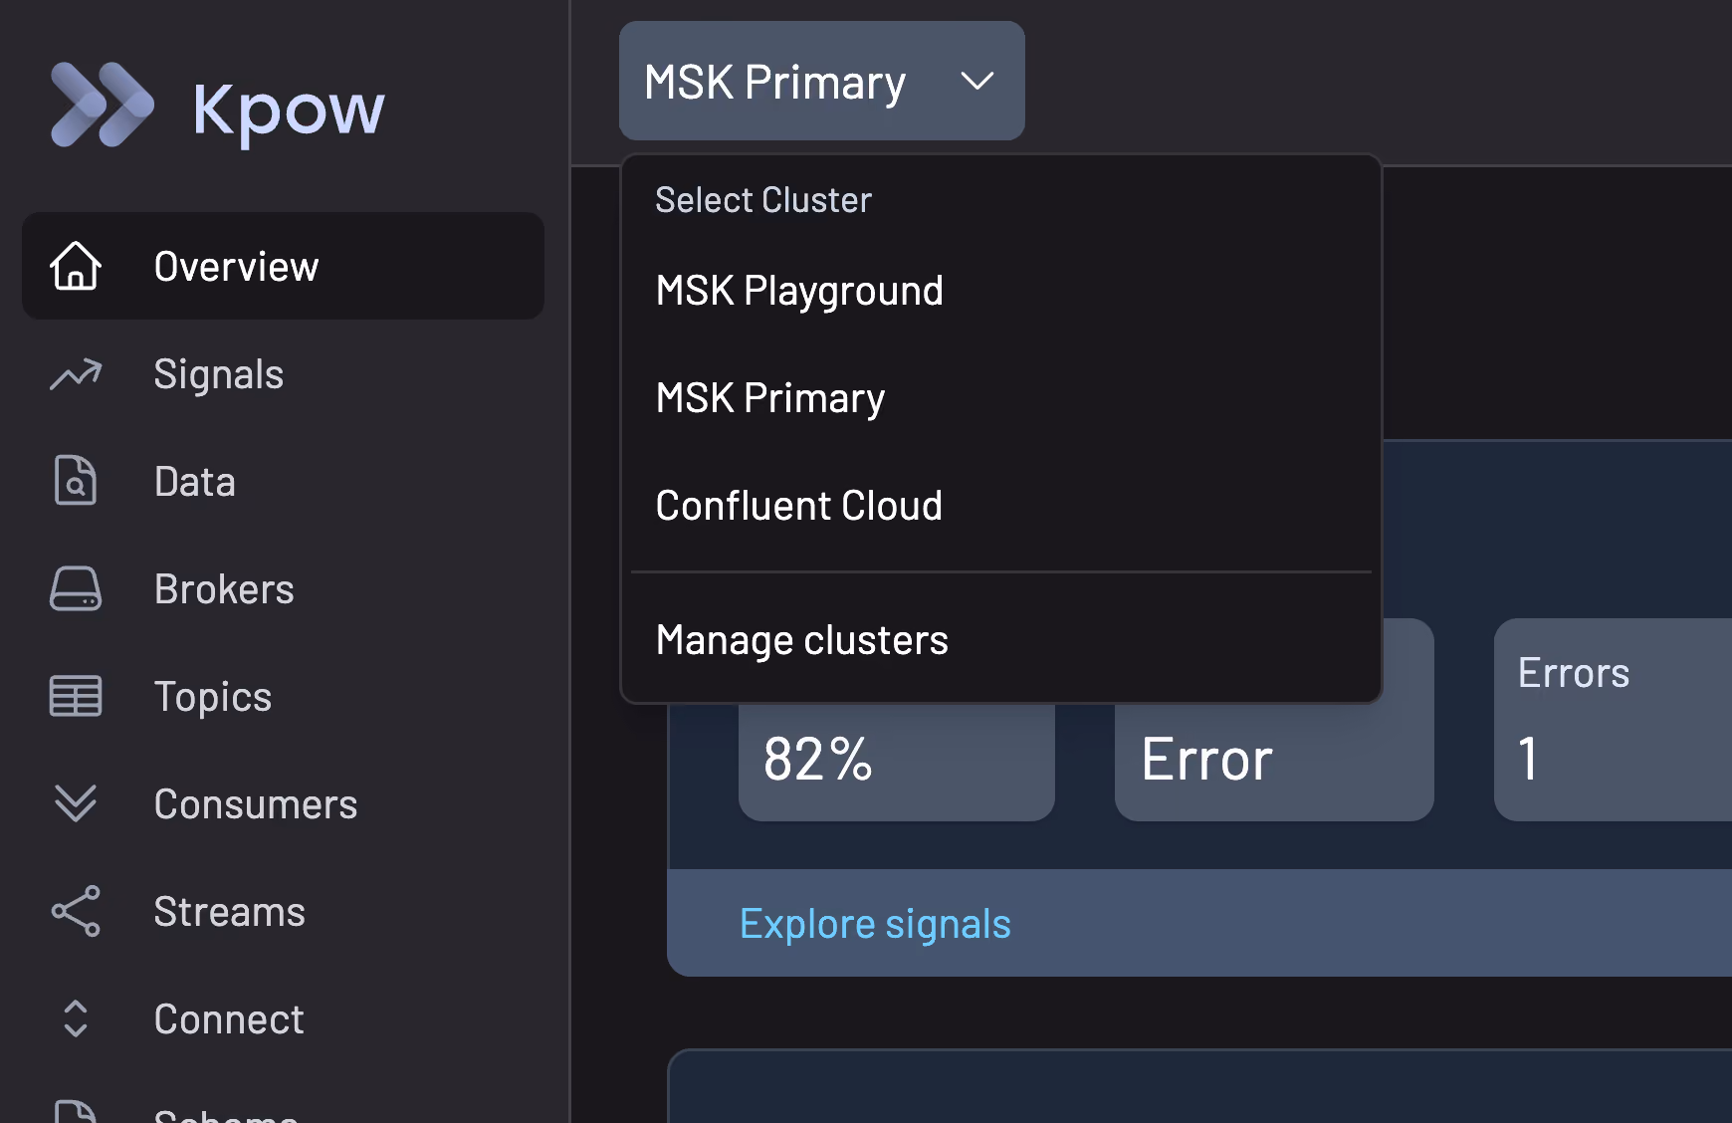Click the Select Cluster header text
This screenshot has height=1123, width=1732.
click(x=763, y=200)
